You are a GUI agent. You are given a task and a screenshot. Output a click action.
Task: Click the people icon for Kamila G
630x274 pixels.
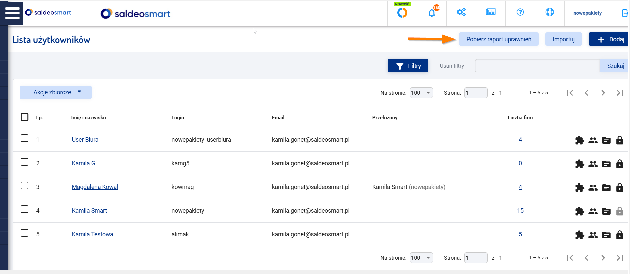point(593,164)
